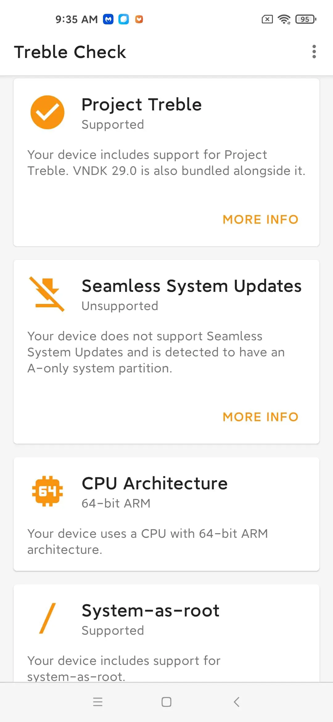Tap the orange checkmark Project Treble icon
Viewport: 333px width, 722px height.
tap(47, 112)
